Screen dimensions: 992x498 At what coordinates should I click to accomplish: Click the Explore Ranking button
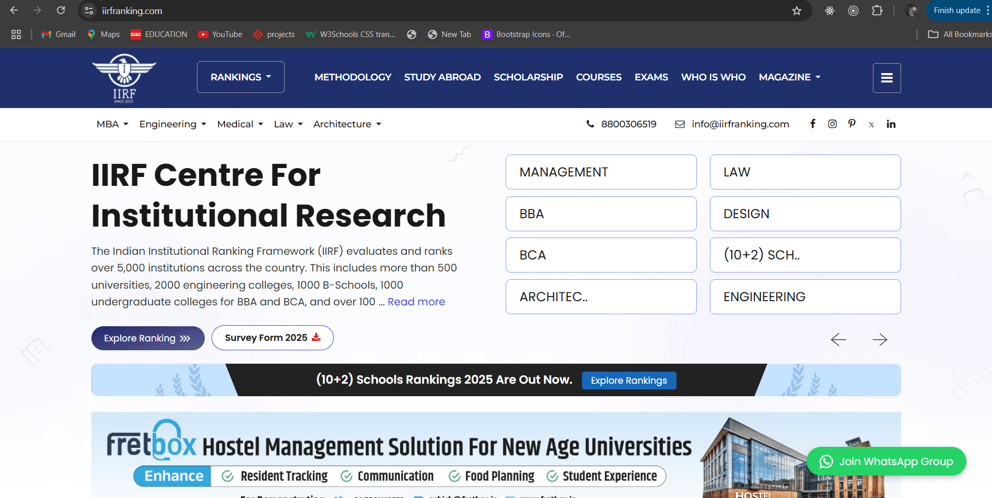click(148, 338)
